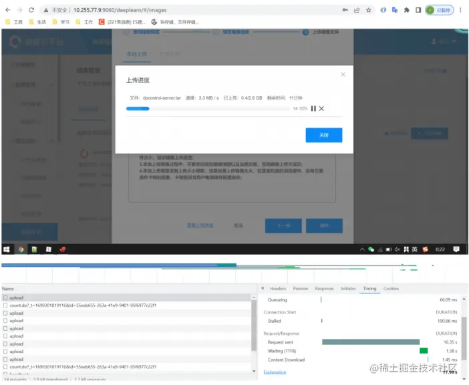Open the Windows Start menu
Screen dimensions: 469x385
coord(7,249)
